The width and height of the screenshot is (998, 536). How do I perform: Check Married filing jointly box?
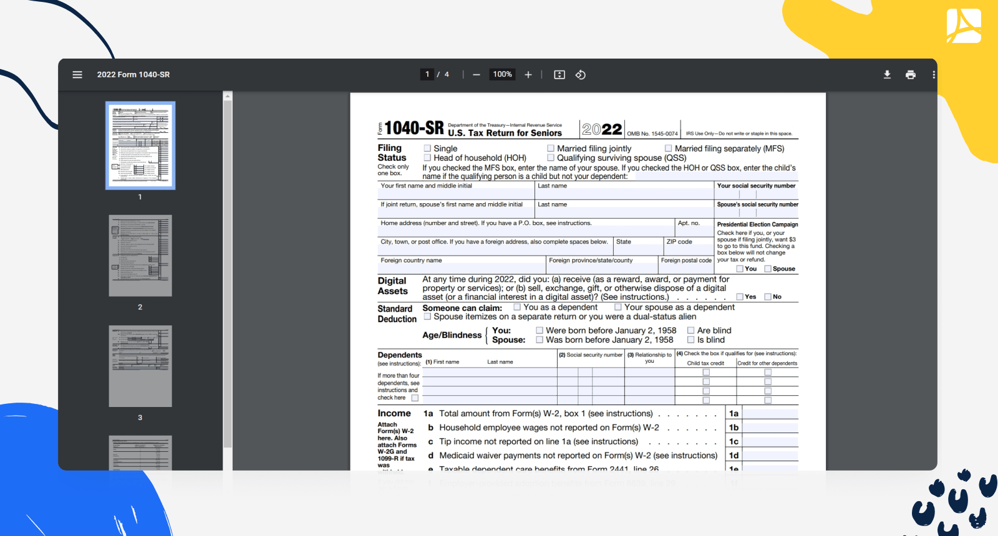click(x=551, y=148)
